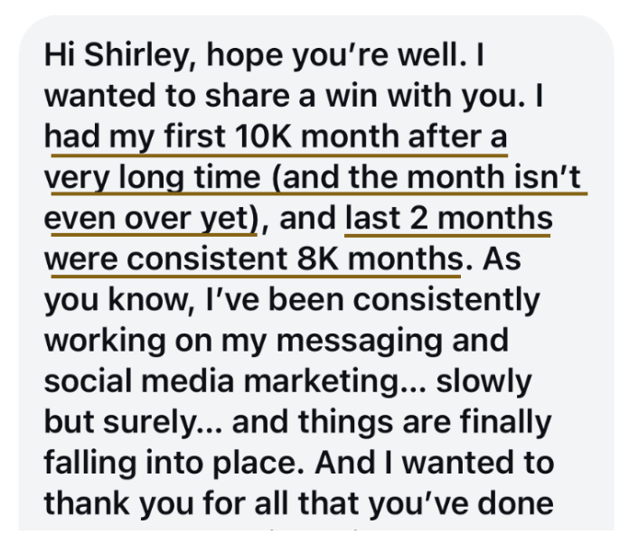Click the underlined "very long time" text

pyautogui.click(x=153, y=178)
